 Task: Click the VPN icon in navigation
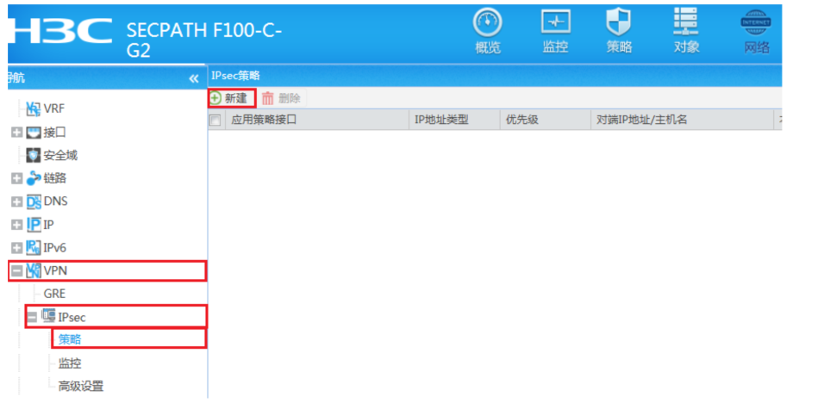[x=34, y=271]
